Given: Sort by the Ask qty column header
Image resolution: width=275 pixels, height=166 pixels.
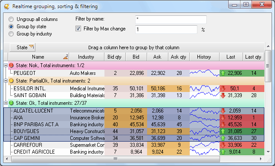Looking at the screenshot, I should tap(179, 57).
